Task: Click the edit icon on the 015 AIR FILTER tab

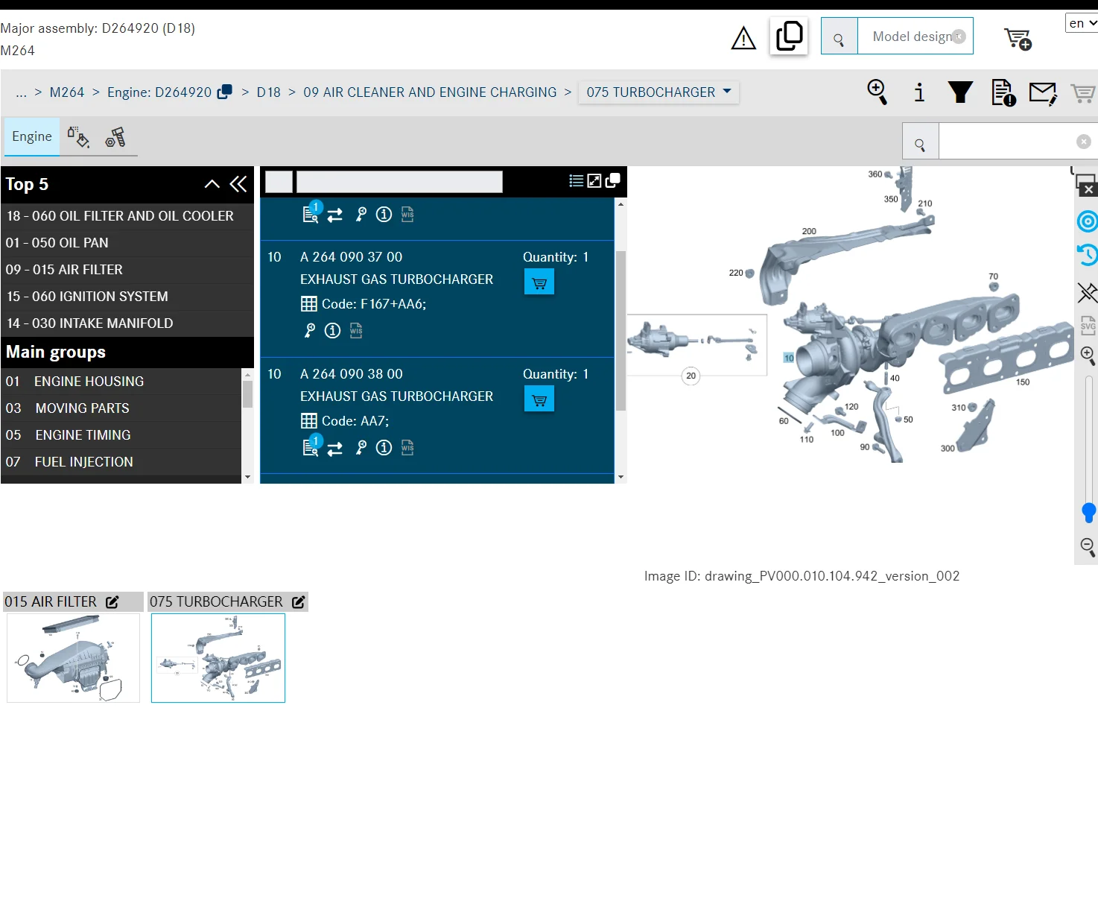Action: pyautogui.click(x=112, y=602)
